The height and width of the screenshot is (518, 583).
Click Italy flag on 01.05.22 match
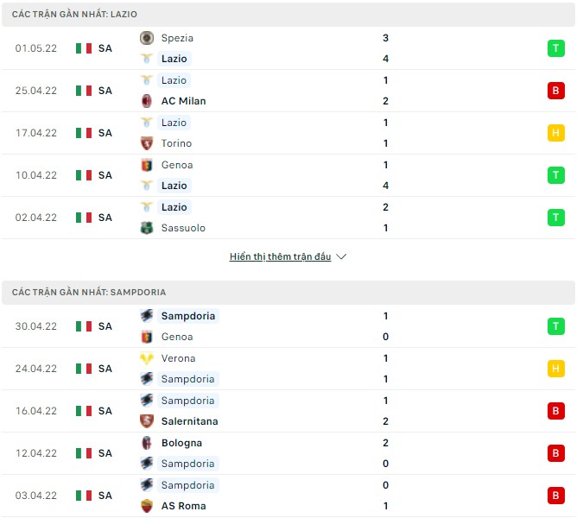[x=84, y=48]
